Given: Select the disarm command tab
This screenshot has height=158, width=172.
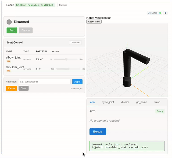Looking at the screenshot, I should (x=125, y=102).
